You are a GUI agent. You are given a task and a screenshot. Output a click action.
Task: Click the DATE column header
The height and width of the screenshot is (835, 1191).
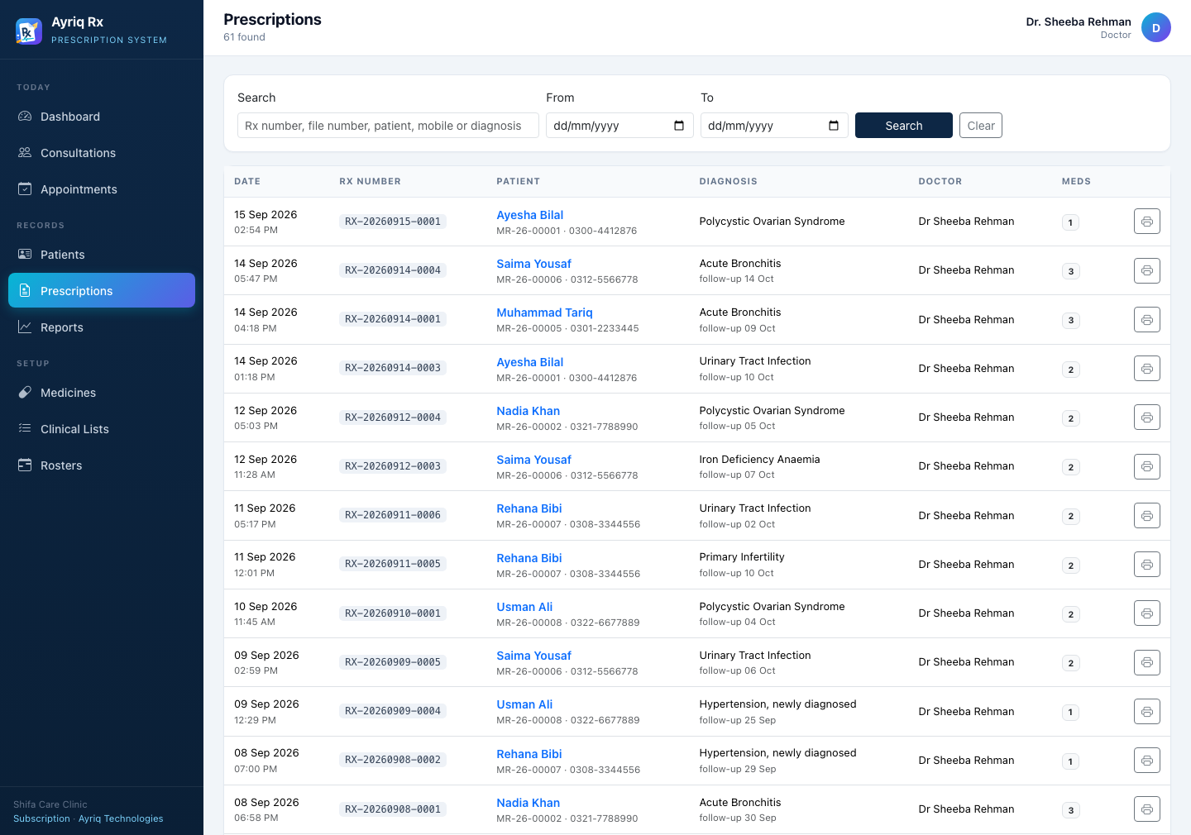tap(247, 181)
